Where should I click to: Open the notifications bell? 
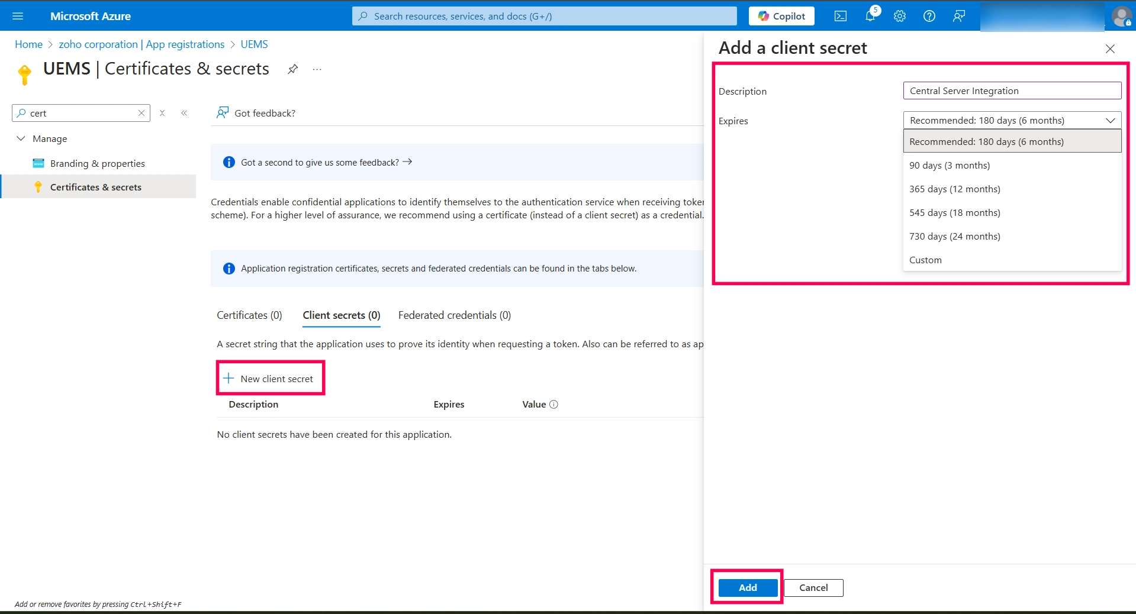click(x=870, y=16)
